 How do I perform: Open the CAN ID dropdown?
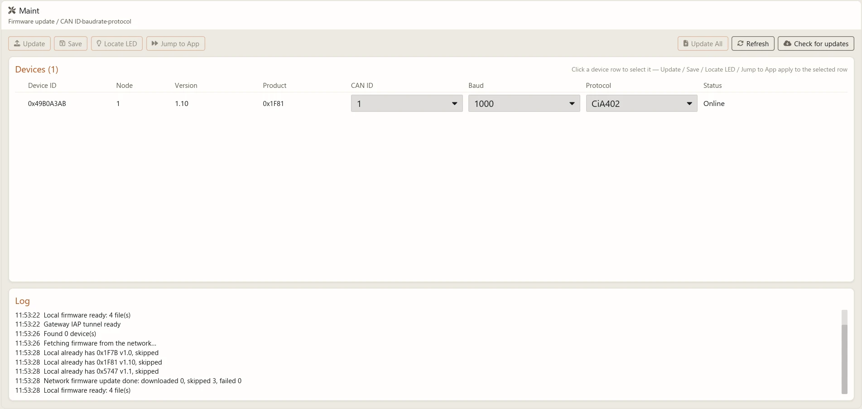point(407,103)
